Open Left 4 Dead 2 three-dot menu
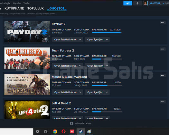169x135 pixels. point(163,102)
